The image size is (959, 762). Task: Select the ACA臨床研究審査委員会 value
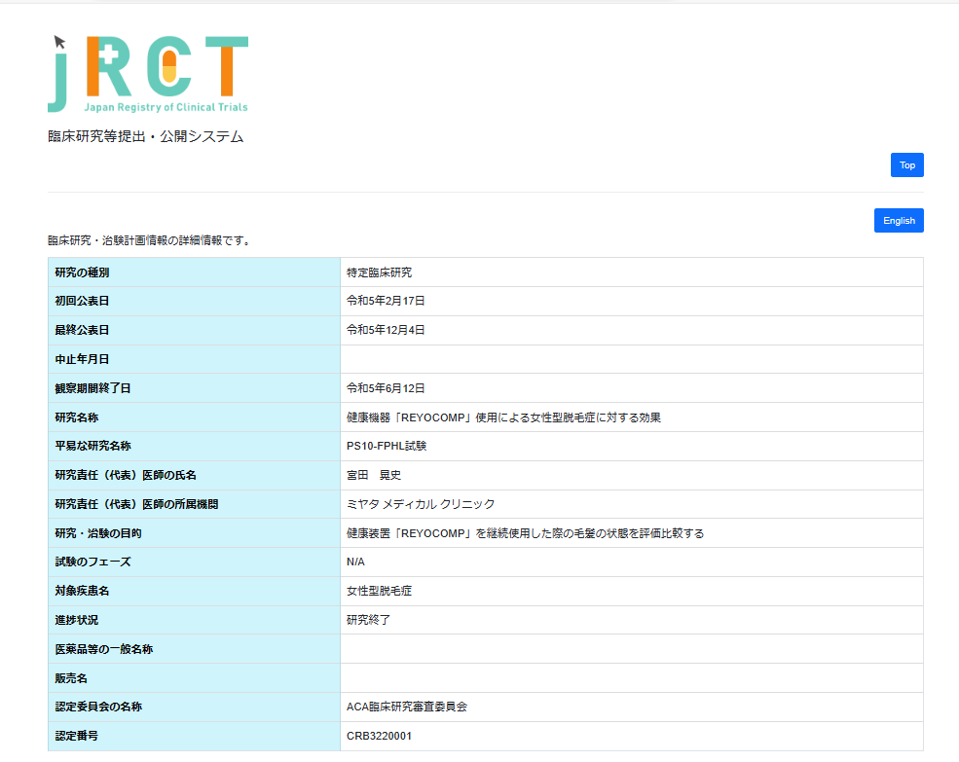tap(407, 707)
